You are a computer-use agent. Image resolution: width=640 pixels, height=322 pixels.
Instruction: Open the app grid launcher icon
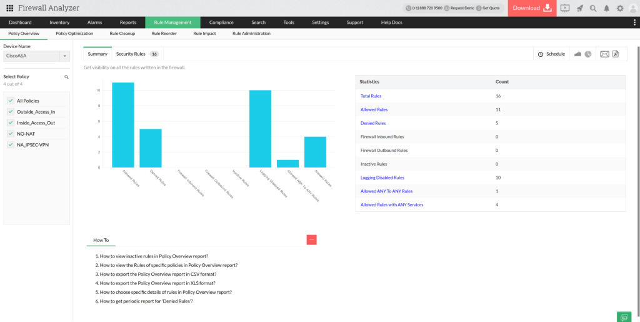point(9,8)
